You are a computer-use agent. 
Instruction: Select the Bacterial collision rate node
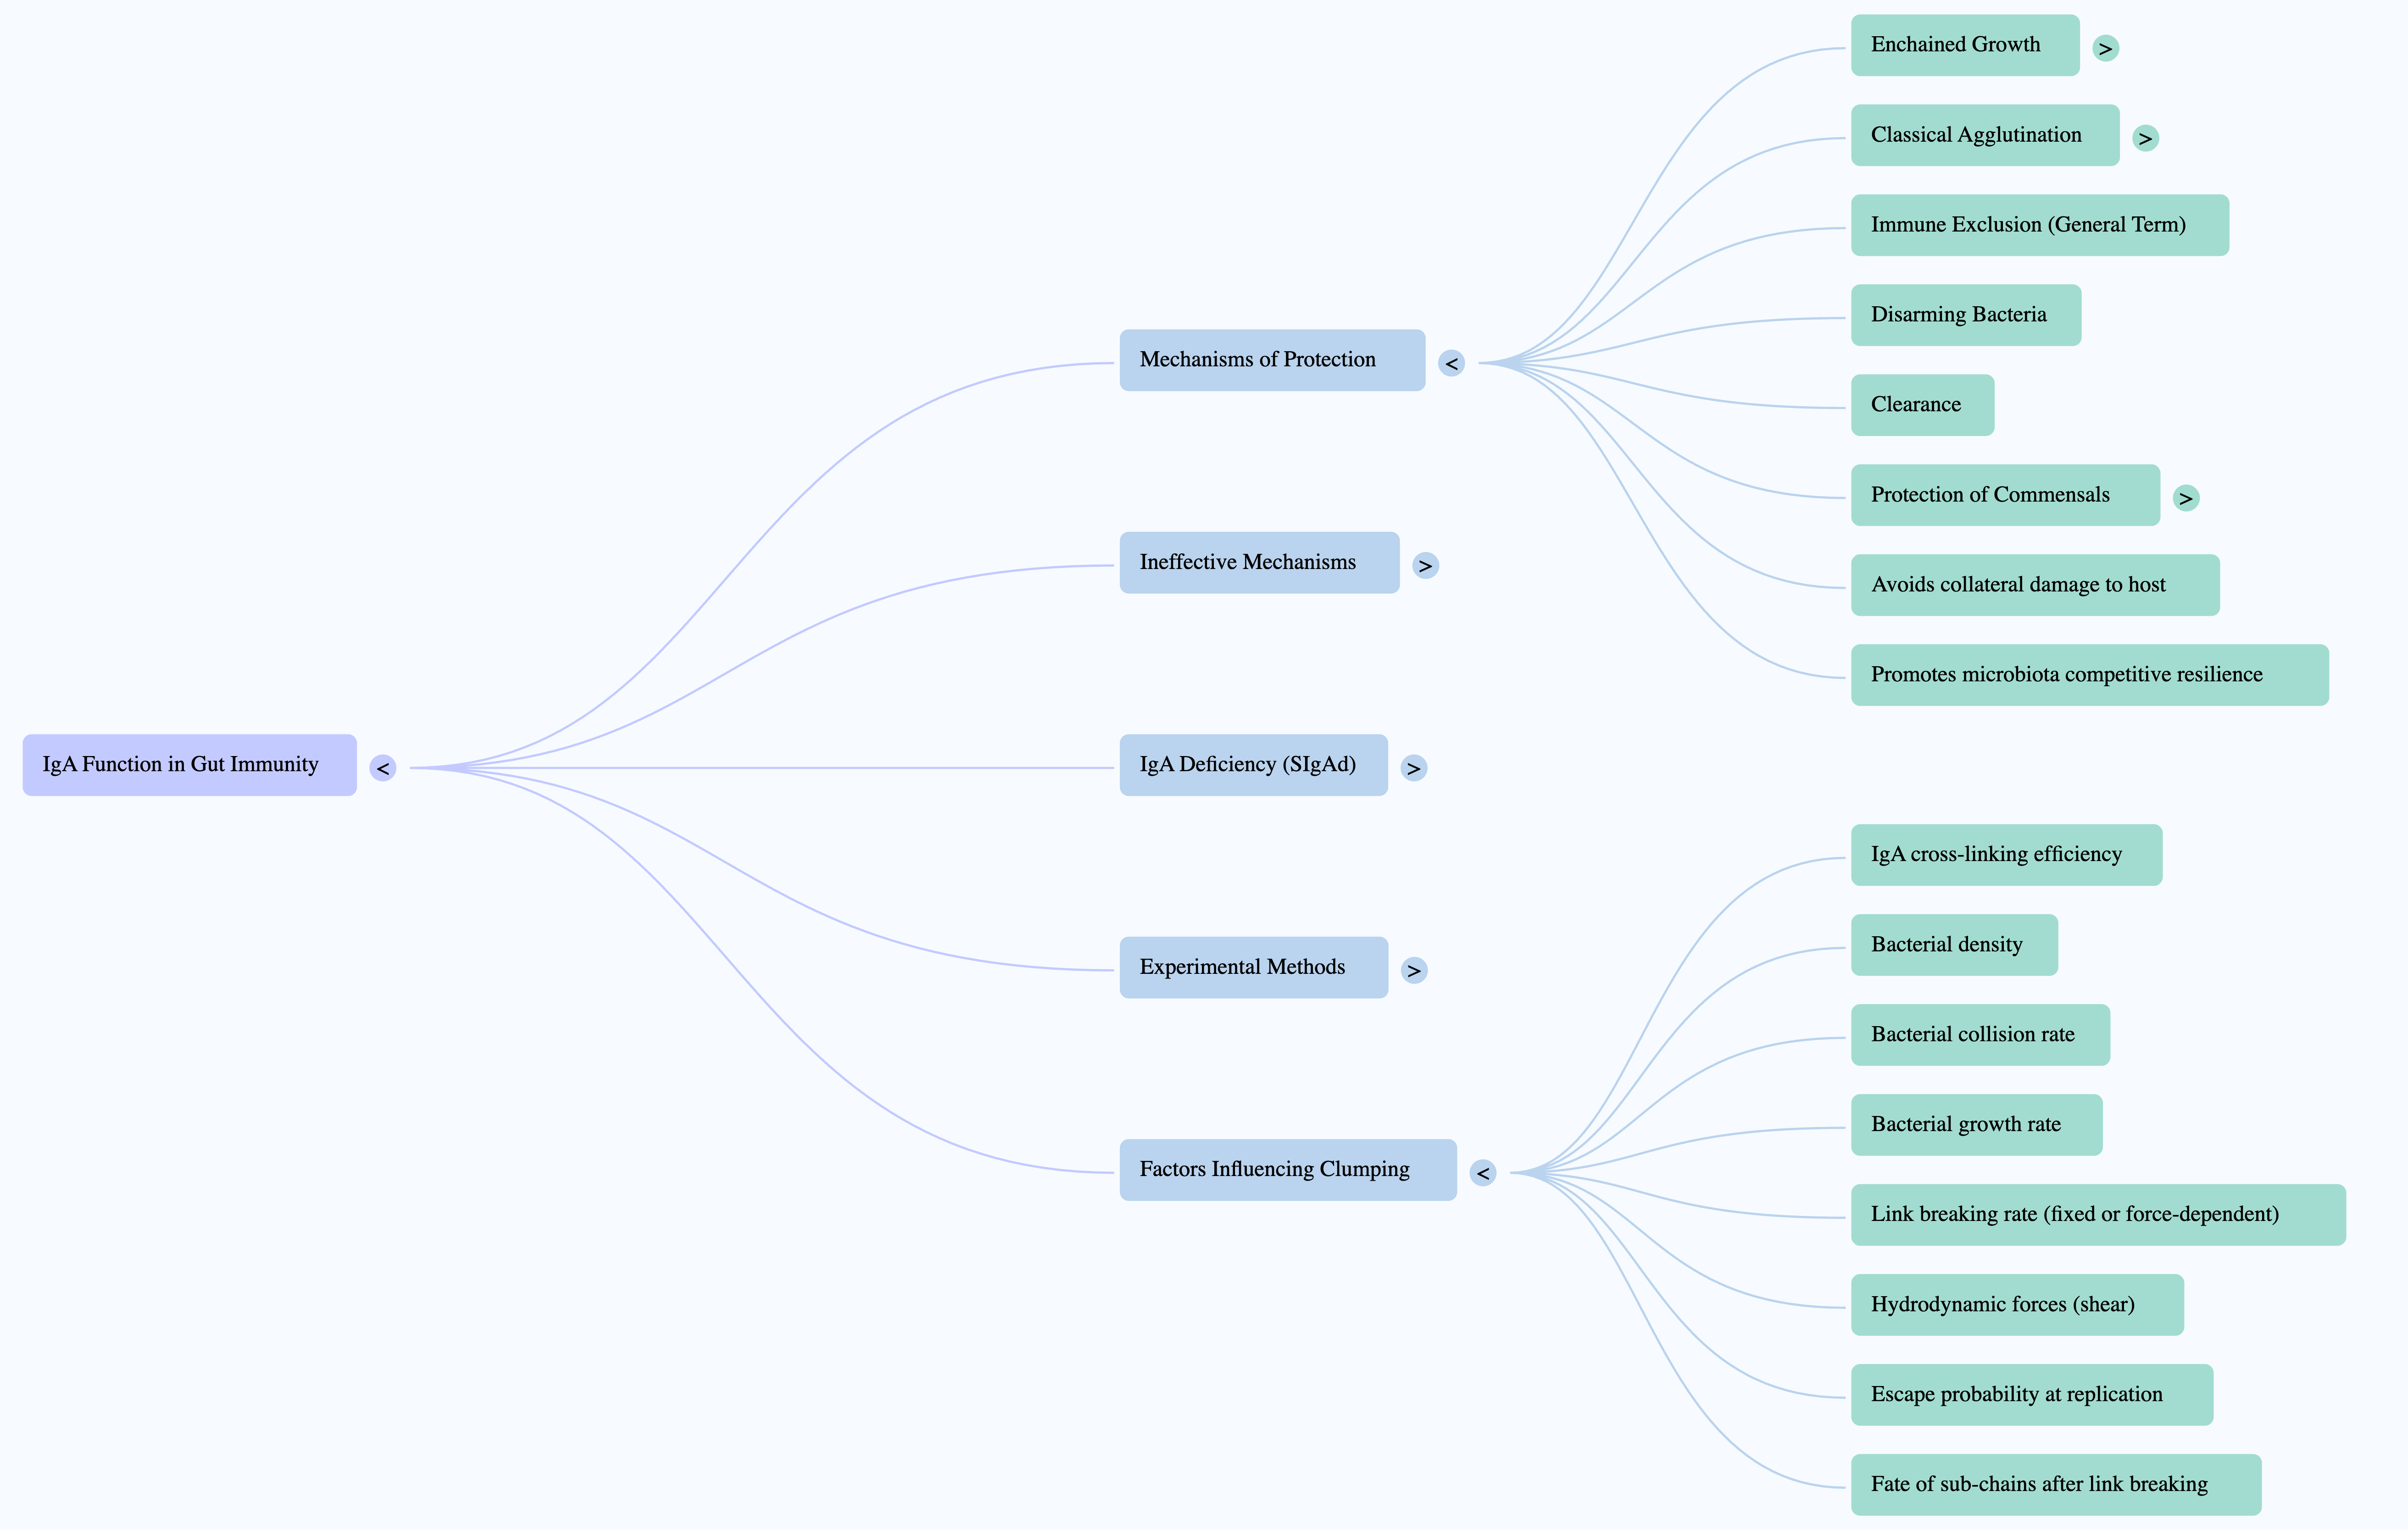click(1980, 1035)
